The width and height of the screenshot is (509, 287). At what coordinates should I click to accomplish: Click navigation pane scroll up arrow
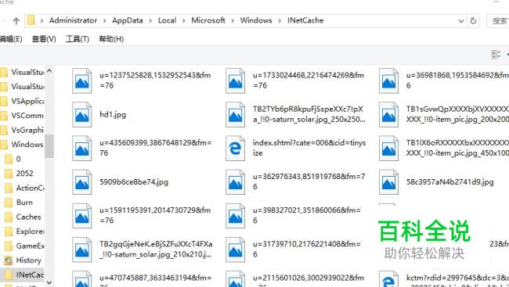click(x=49, y=70)
